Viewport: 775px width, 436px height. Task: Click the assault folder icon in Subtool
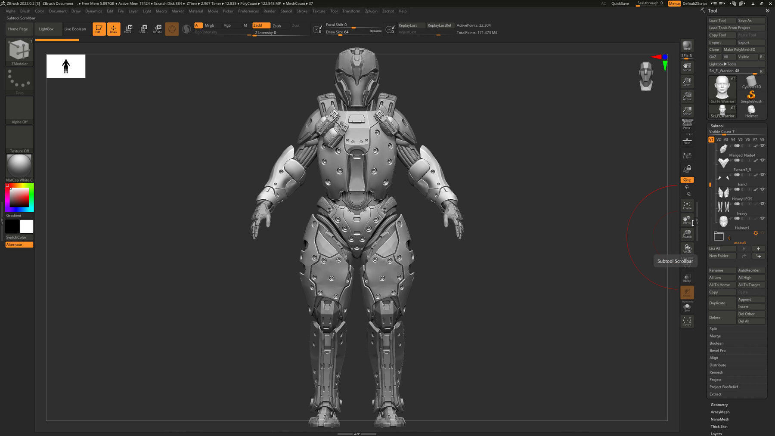719,236
